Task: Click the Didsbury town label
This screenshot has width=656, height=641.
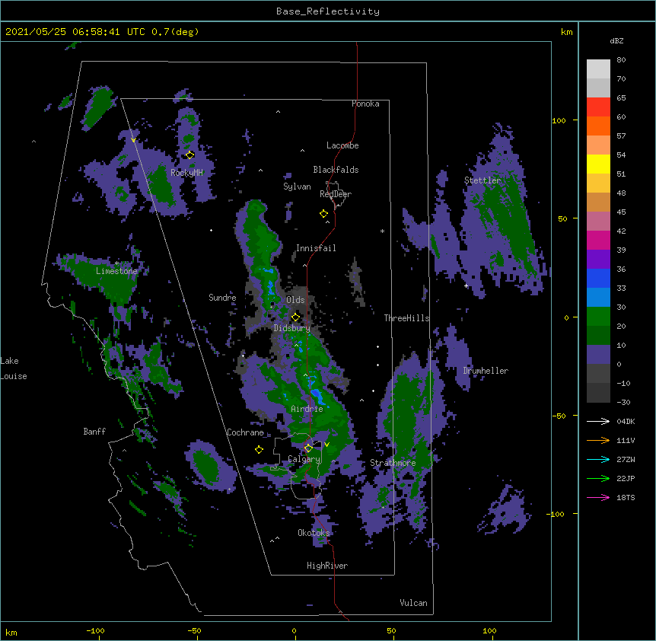Action: (292, 328)
